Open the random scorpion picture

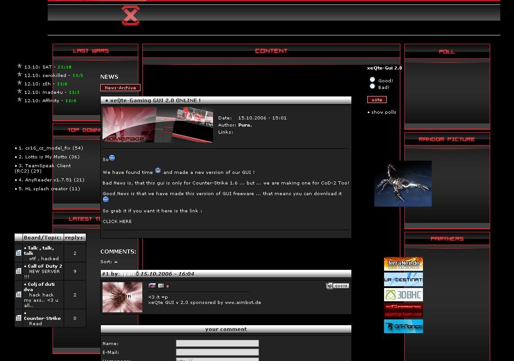click(x=403, y=184)
